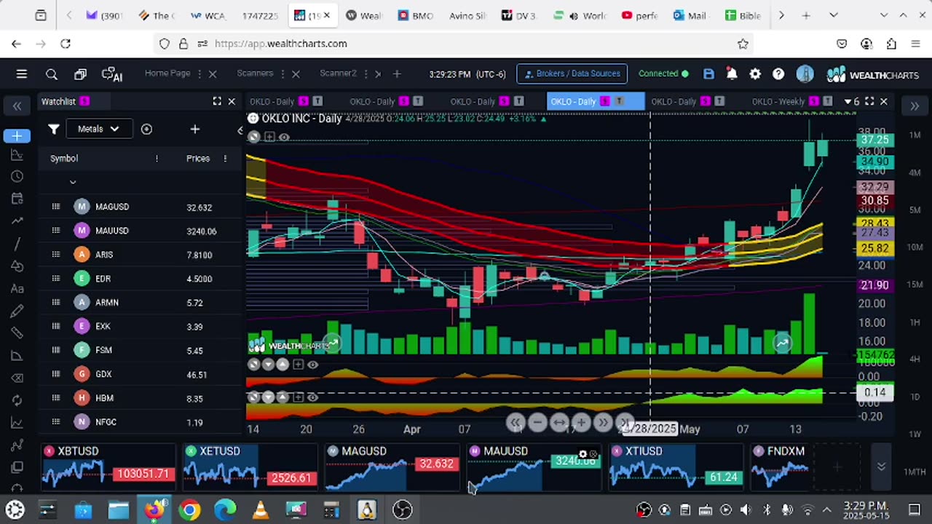Toggle the main price pane eye icon
The image size is (932, 524).
coord(284,137)
